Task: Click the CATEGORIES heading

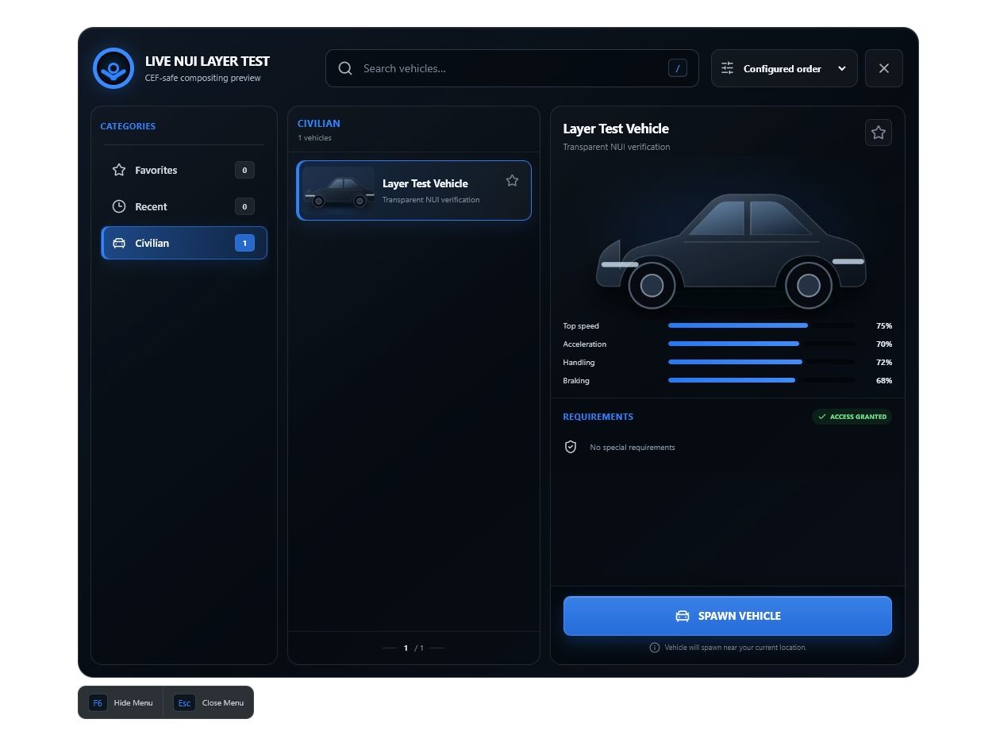Action: coord(128,126)
